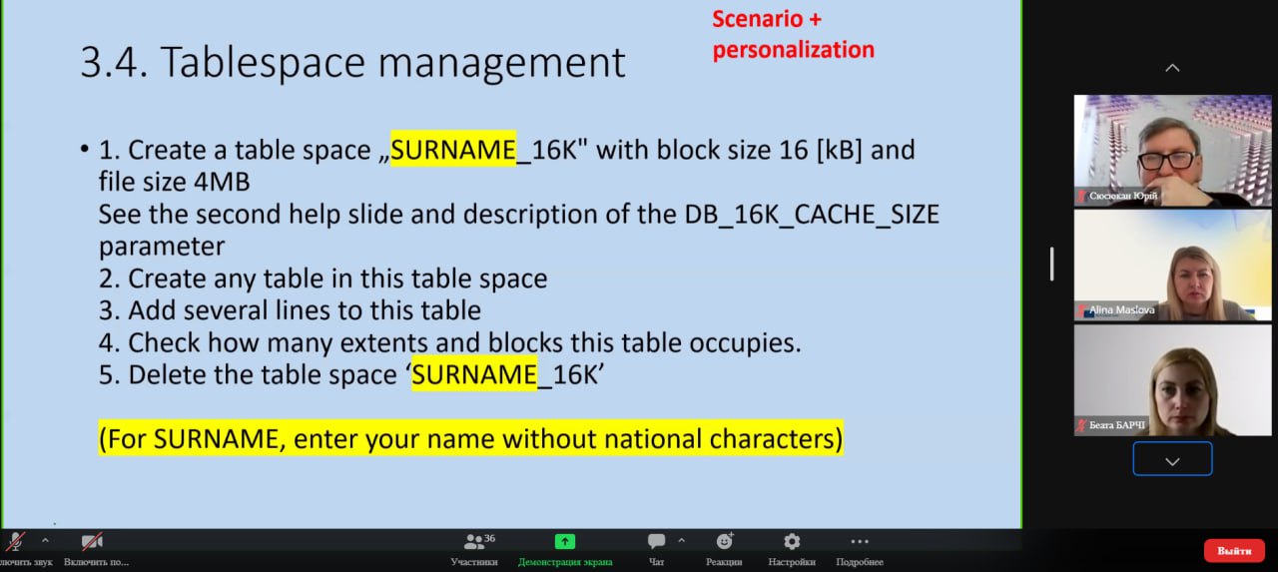1278x572 pixels.
Task: Open audio options arrow beside microphone
Action: (45, 540)
